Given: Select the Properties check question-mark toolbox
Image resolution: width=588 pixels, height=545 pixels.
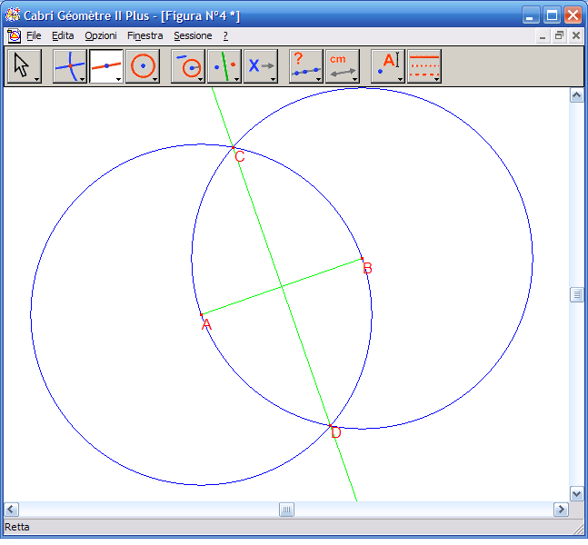Looking at the screenshot, I should tap(306, 66).
